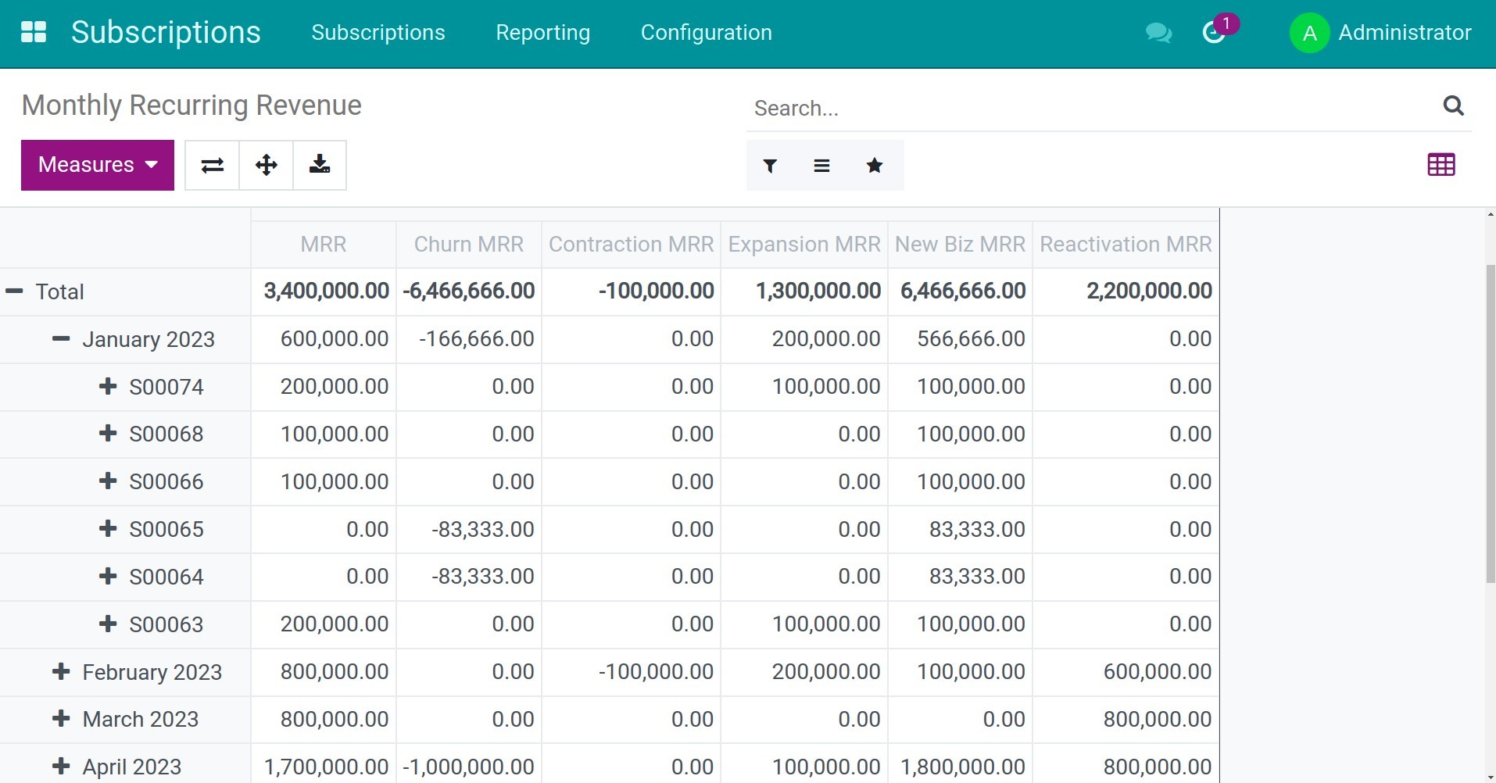The image size is (1496, 783).
Task: Expand the March 2023 row
Action: 61,719
